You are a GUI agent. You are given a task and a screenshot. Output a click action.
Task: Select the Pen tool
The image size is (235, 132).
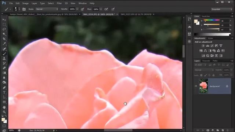4,88
